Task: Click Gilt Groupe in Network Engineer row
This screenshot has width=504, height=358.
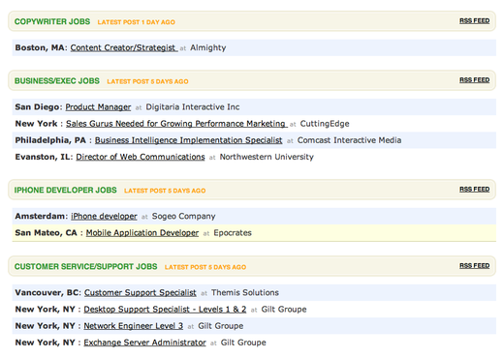Action: 221,326
